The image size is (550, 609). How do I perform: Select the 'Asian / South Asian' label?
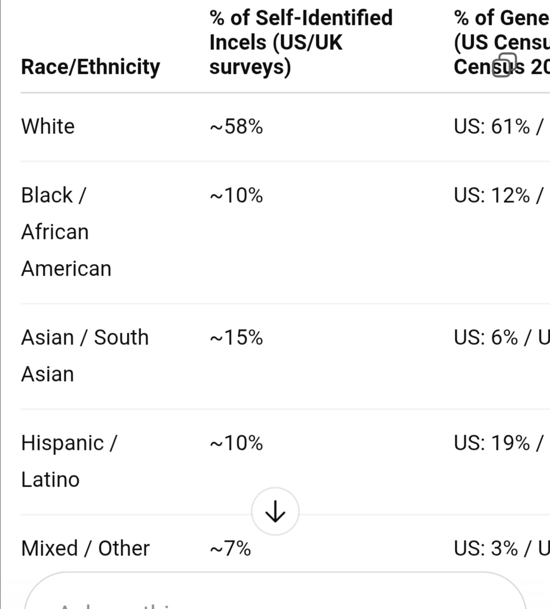(85, 355)
